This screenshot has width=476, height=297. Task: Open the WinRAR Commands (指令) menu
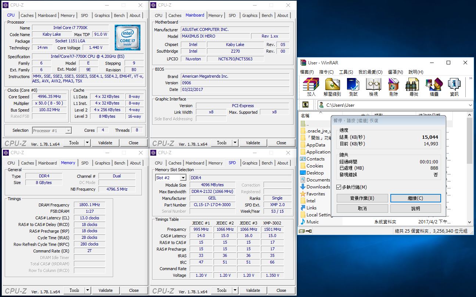point(326,72)
